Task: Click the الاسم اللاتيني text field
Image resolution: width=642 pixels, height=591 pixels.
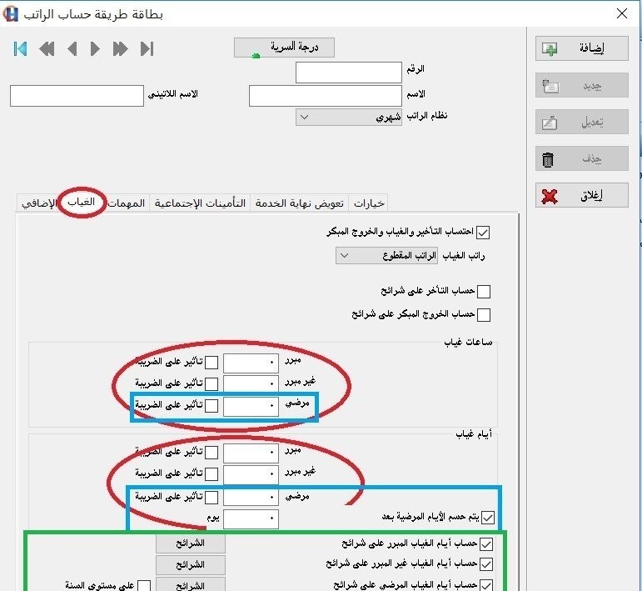Action: [x=77, y=96]
